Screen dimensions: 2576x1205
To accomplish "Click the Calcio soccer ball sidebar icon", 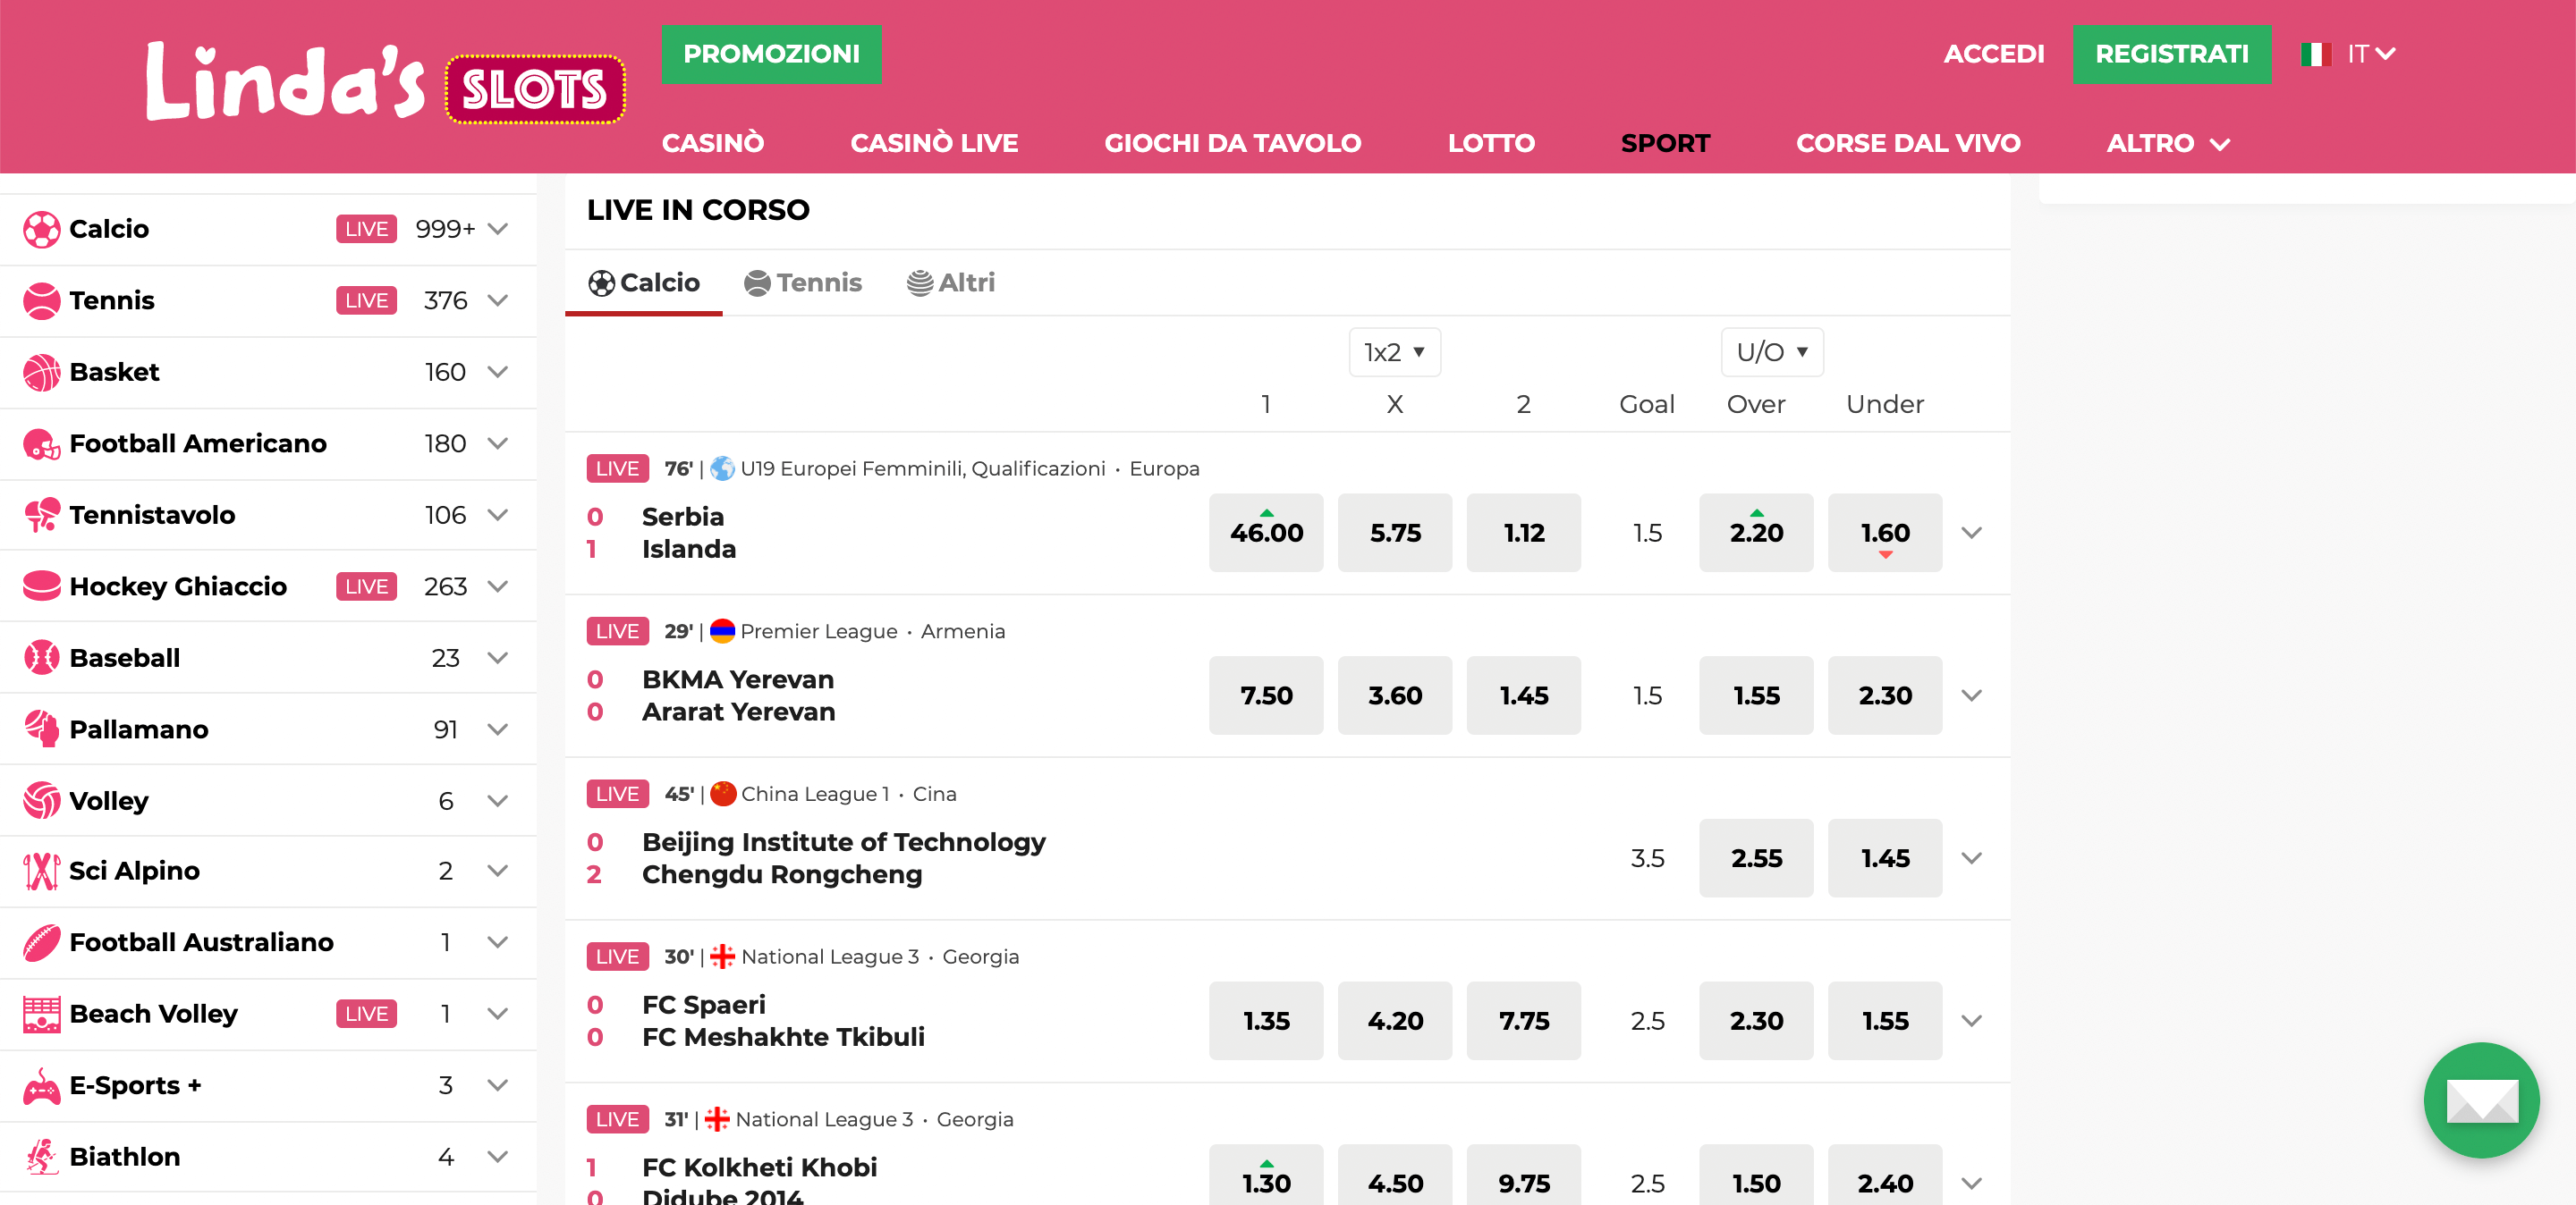I will (x=41, y=230).
